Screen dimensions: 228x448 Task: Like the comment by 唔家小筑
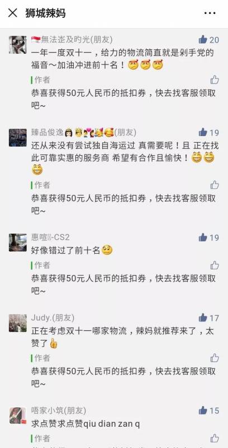point(209,410)
